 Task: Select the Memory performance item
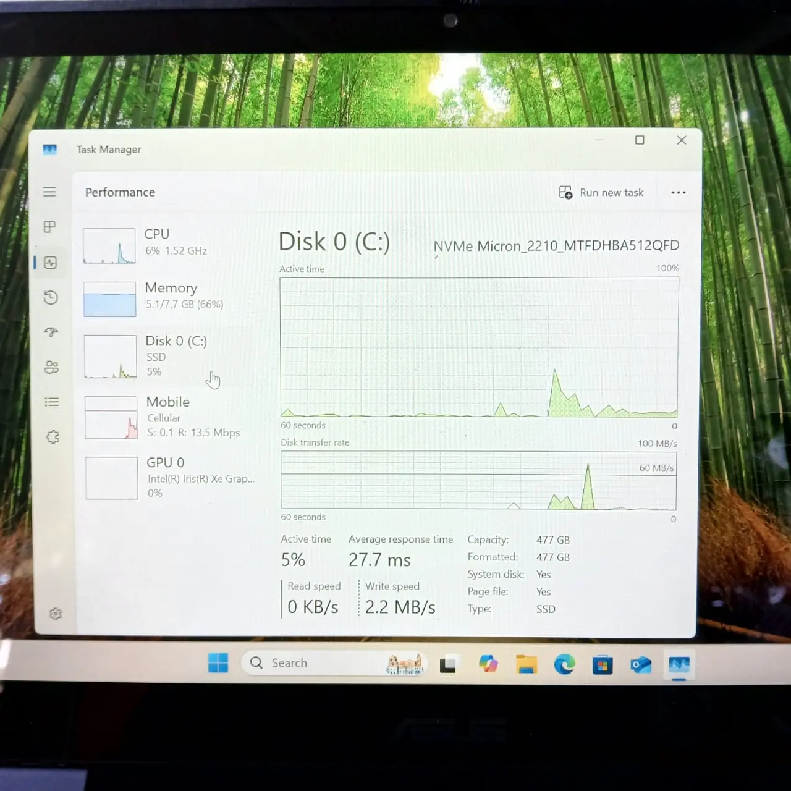pos(168,297)
